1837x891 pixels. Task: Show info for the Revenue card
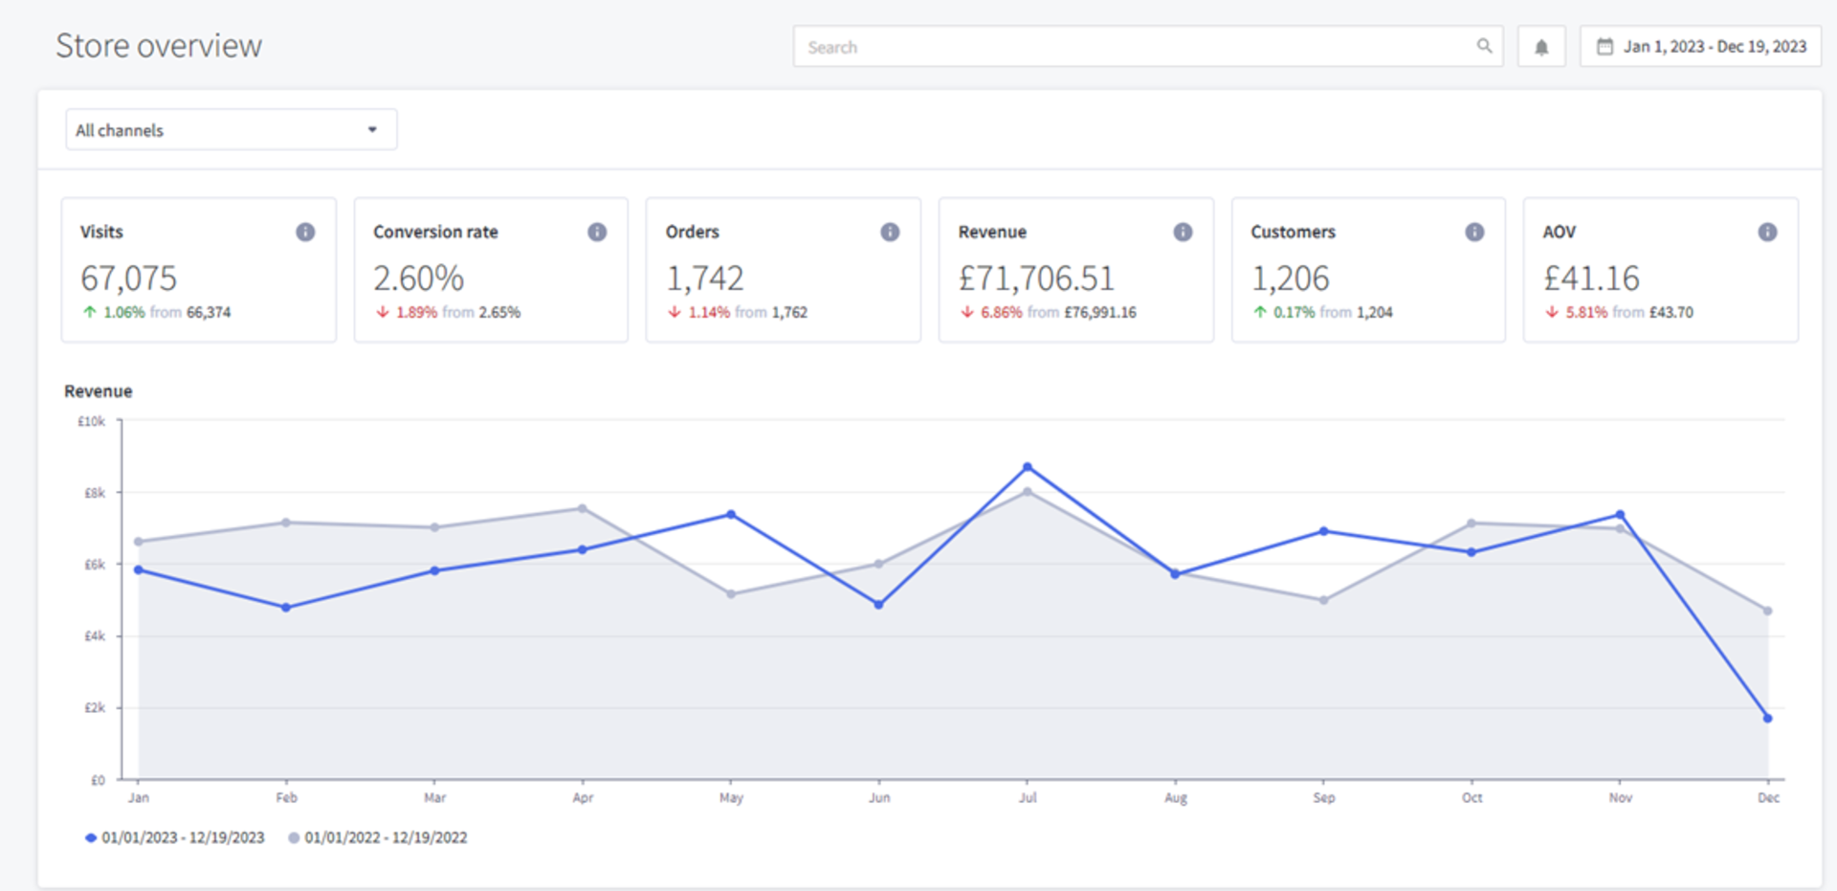[x=1183, y=232]
